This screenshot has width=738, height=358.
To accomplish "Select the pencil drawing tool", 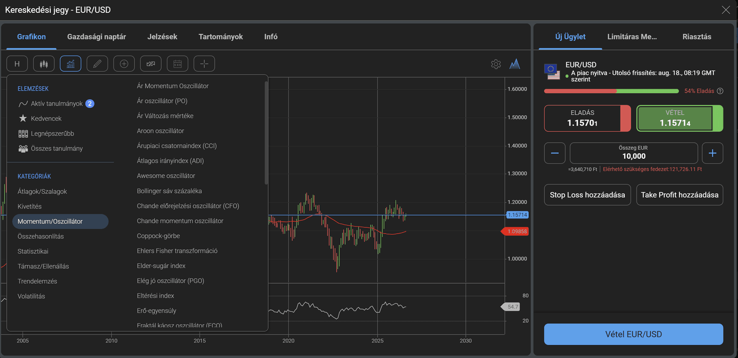I will coord(97,64).
